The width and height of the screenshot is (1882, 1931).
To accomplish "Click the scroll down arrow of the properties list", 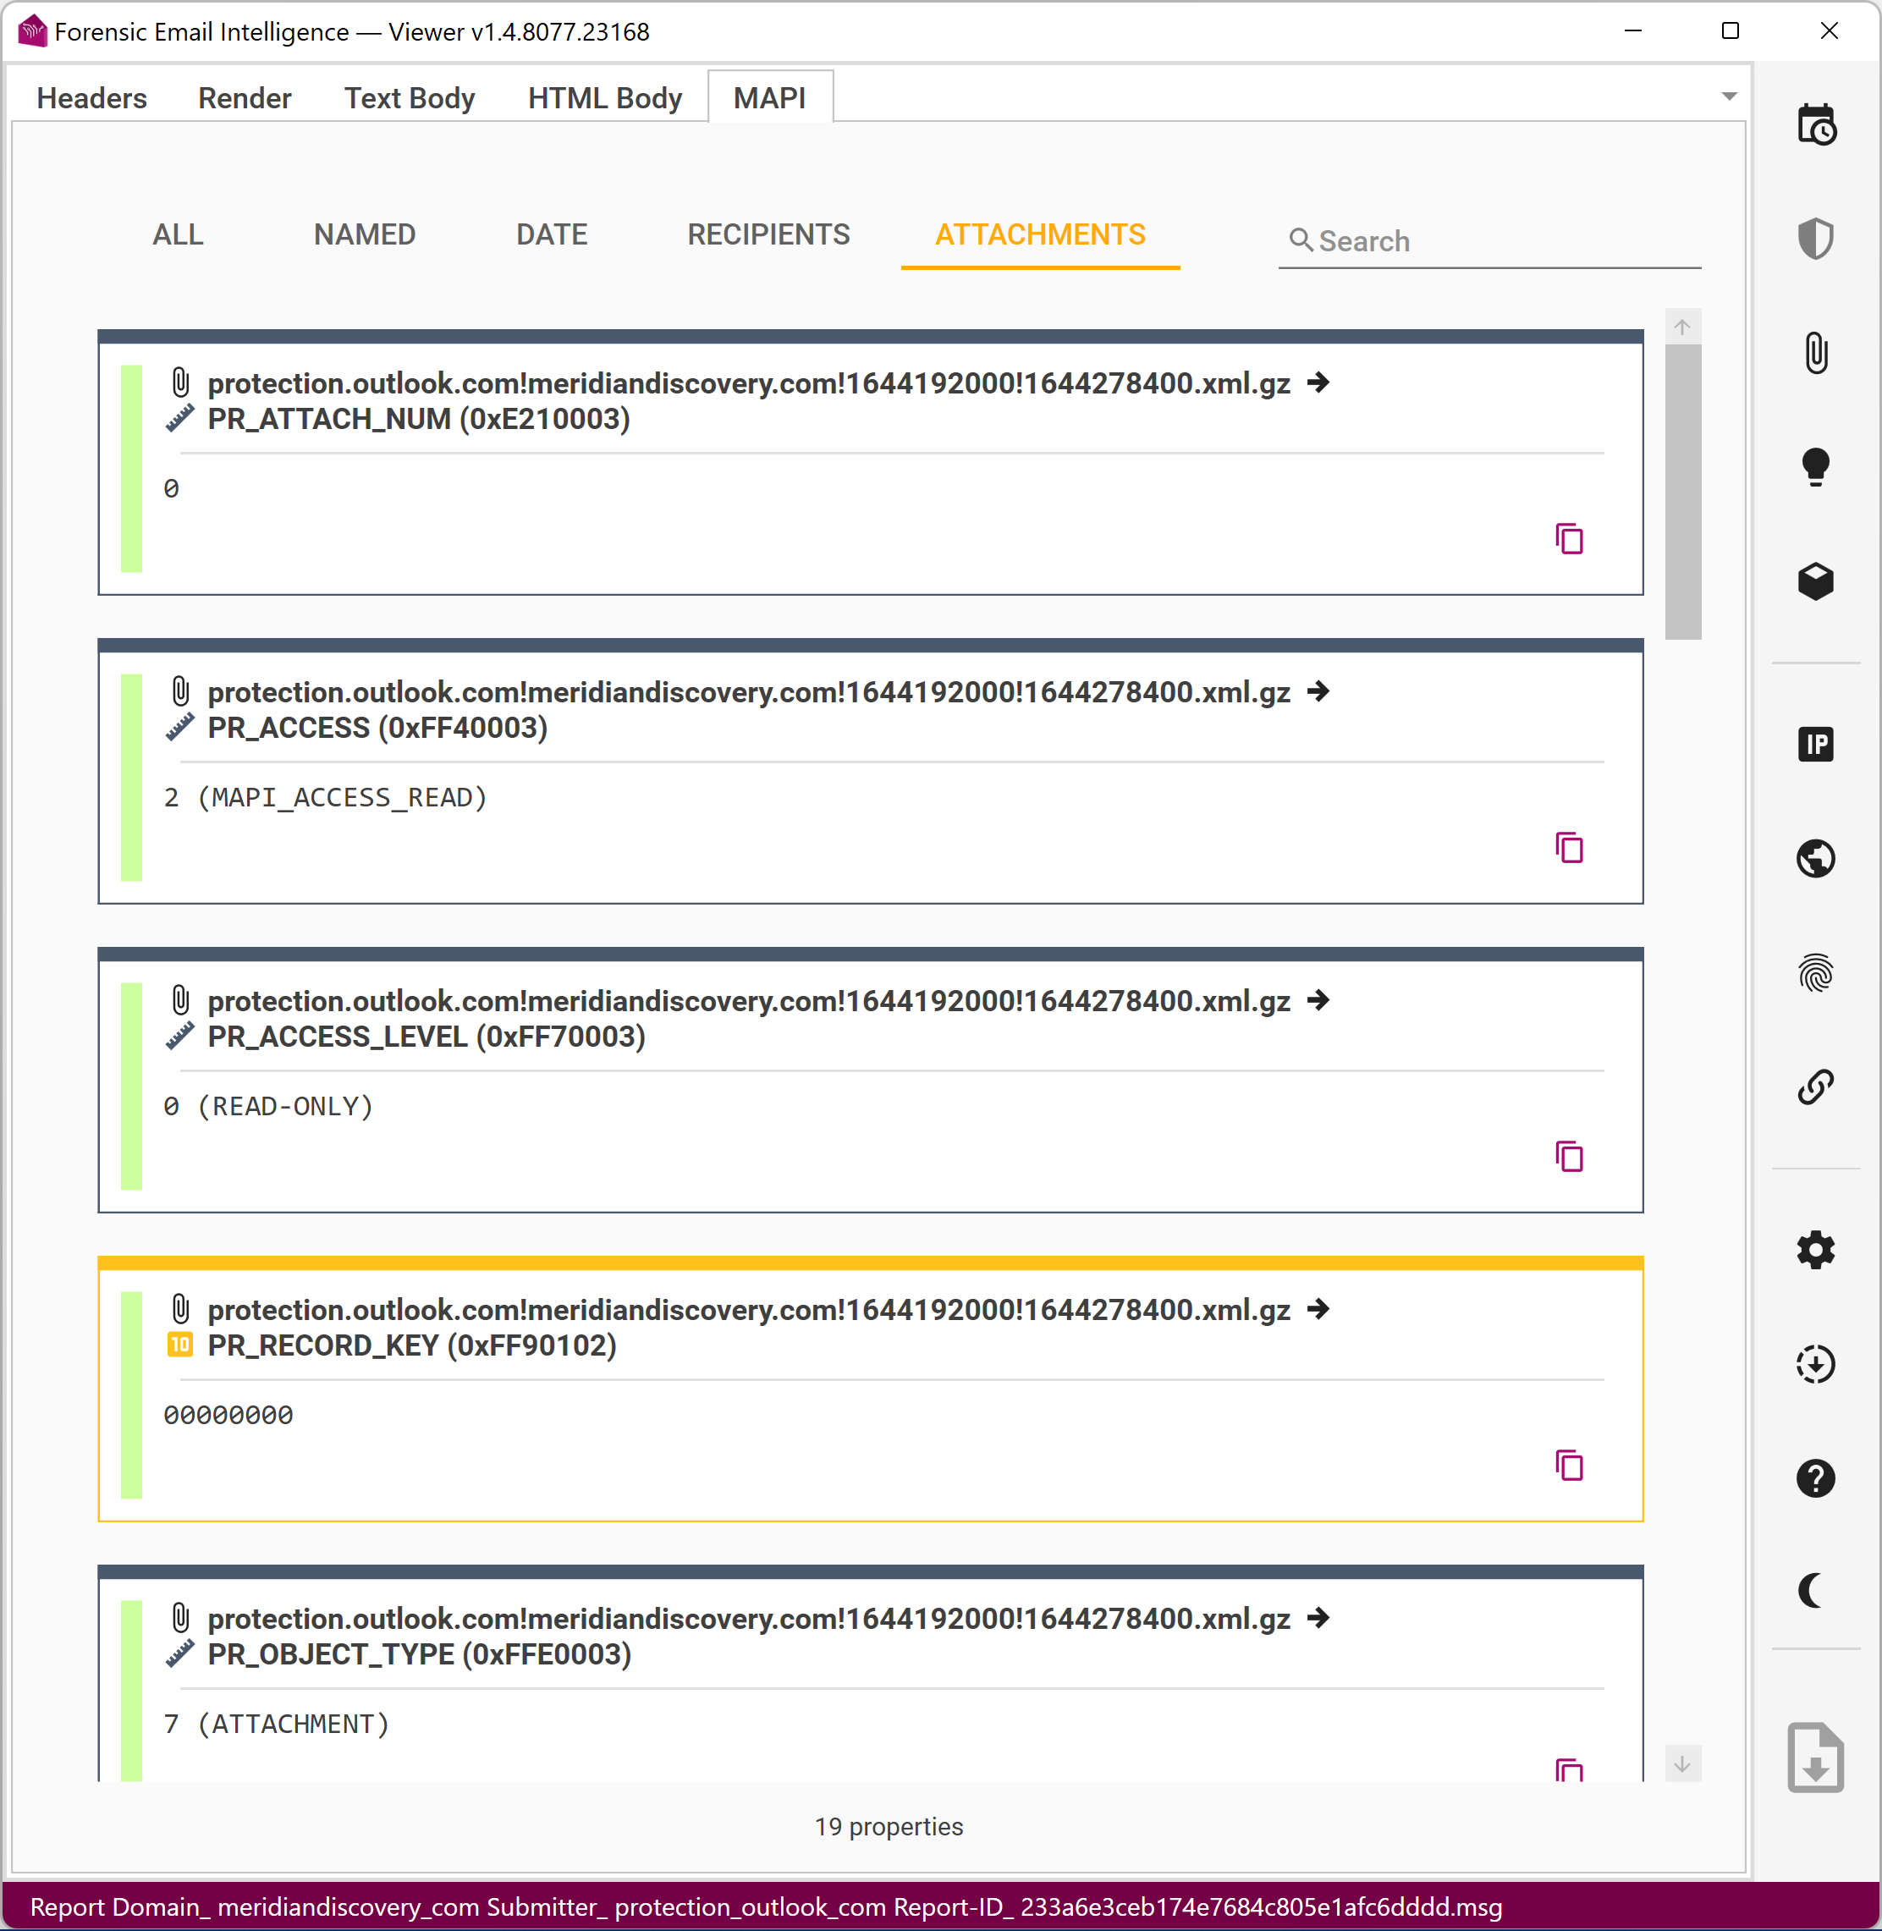I will (x=1681, y=1764).
